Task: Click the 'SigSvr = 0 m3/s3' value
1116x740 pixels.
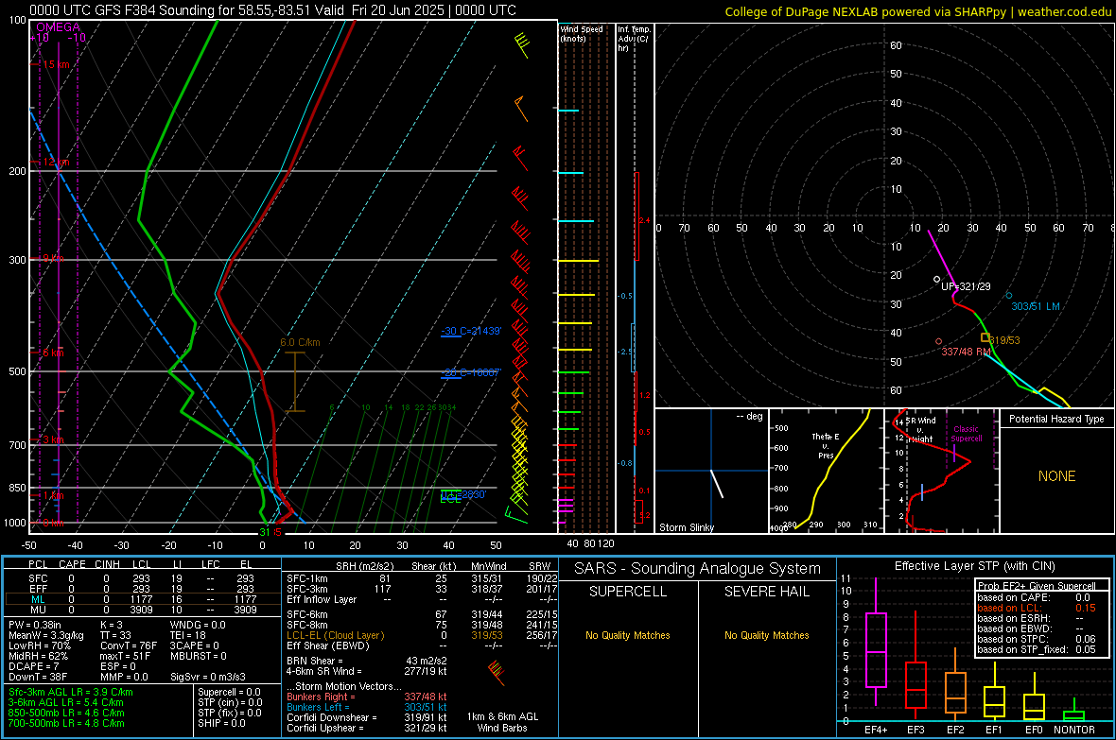Action: pyautogui.click(x=208, y=677)
